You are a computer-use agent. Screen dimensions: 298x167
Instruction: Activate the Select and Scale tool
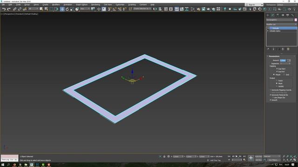(72, 9)
